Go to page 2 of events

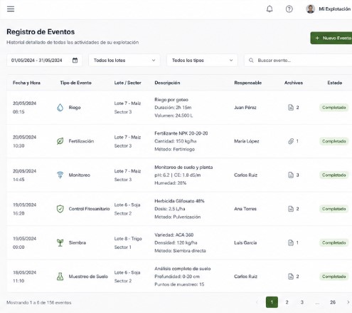pyautogui.click(x=287, y=302)
